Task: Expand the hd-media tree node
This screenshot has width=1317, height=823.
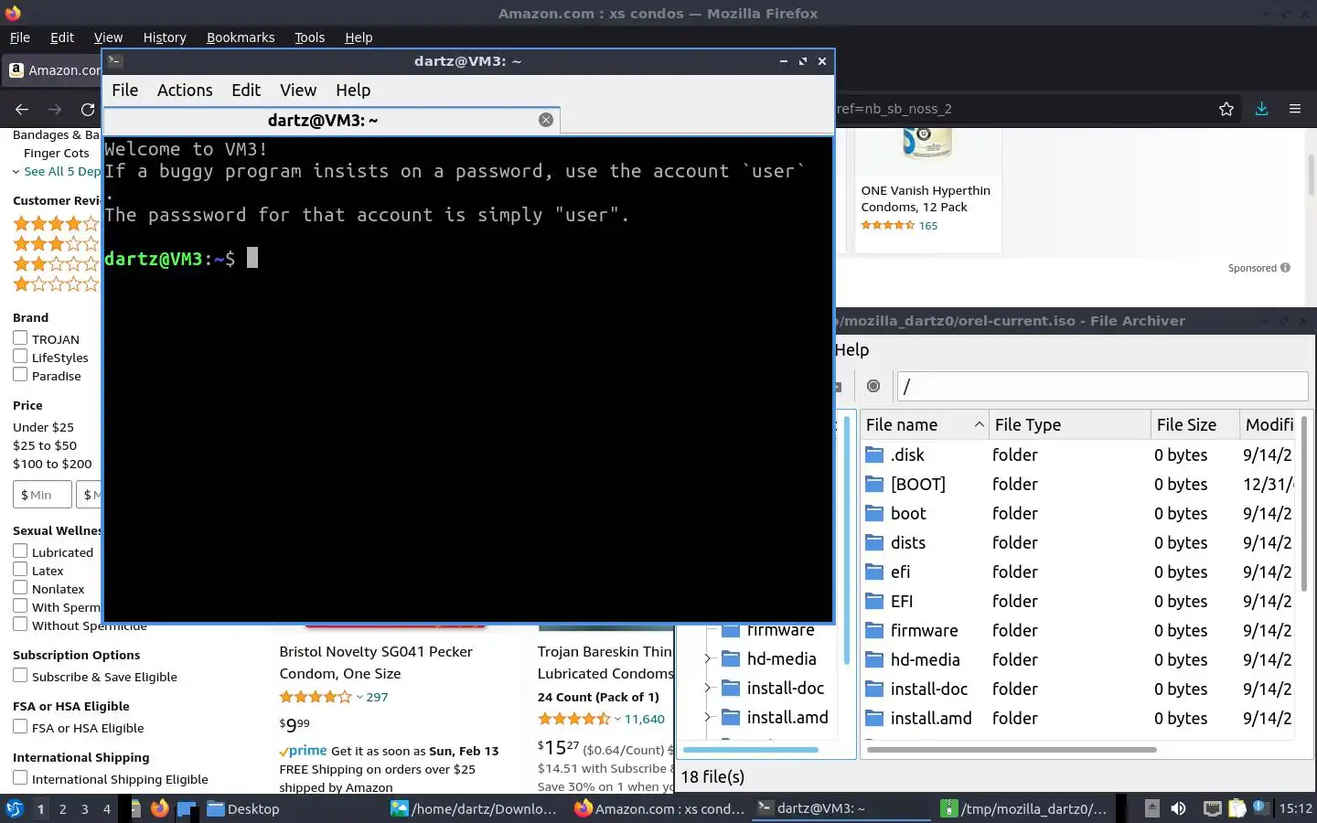Action: point(707,658)
